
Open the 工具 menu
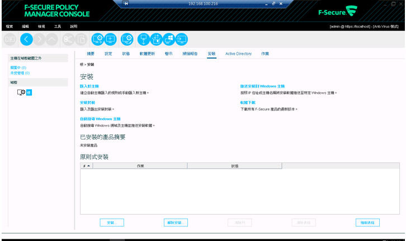58,26
